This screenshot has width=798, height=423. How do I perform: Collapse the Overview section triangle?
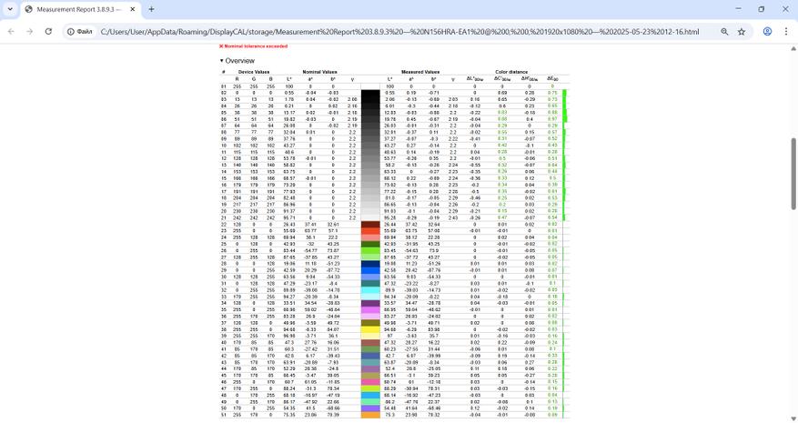(x=221, y=61)
